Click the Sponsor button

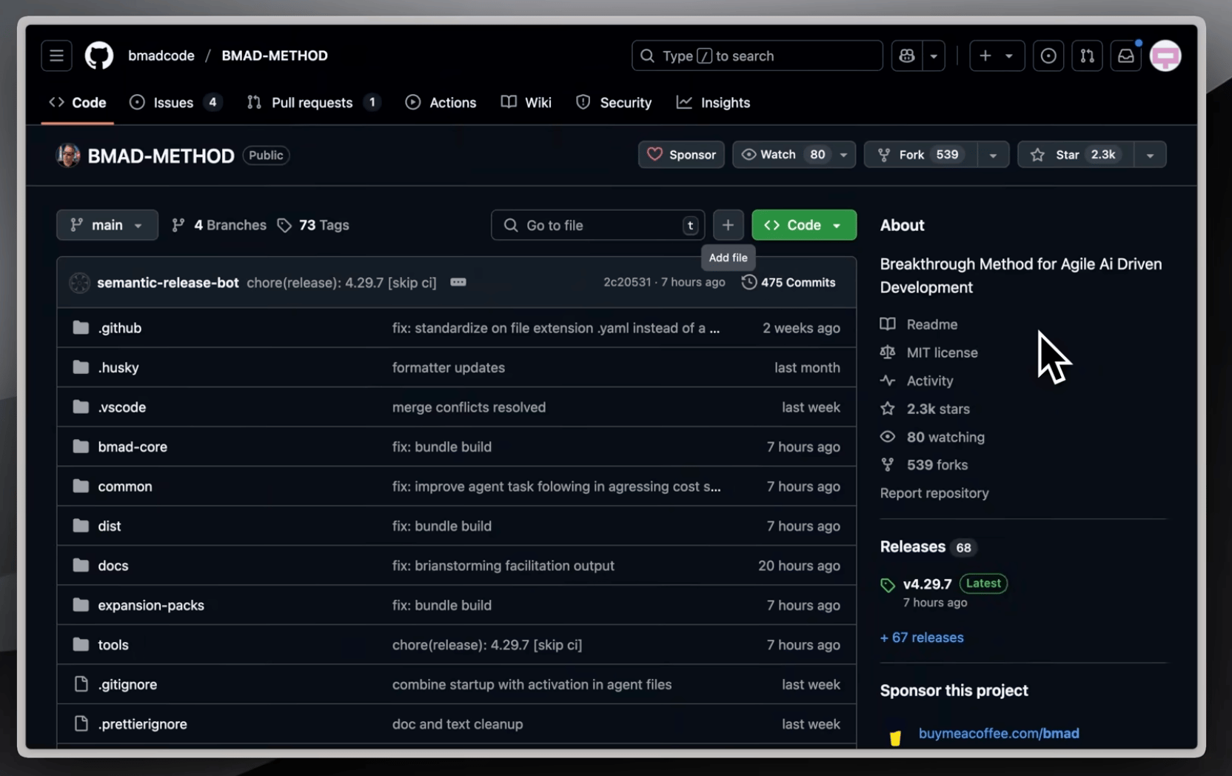pos(681,155)
